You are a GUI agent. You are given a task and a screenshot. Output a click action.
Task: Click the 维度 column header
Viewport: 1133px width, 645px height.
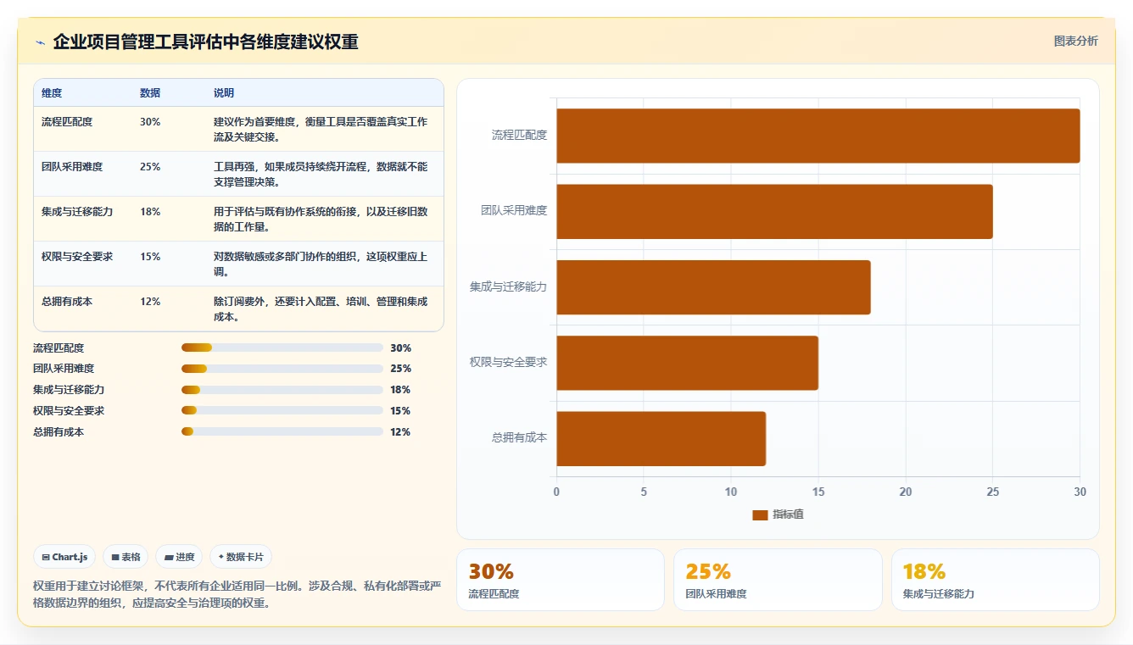tap(52, 93)
